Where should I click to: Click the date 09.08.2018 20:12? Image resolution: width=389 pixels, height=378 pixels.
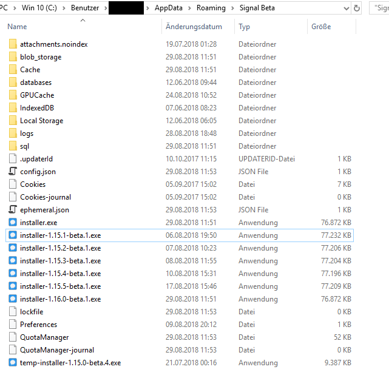tap(191, 325)
